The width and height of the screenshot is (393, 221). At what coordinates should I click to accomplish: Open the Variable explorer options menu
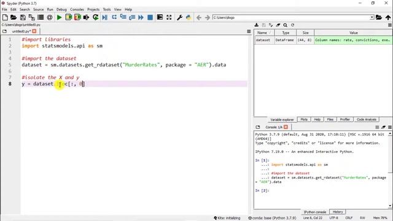[x=390, y=25]
